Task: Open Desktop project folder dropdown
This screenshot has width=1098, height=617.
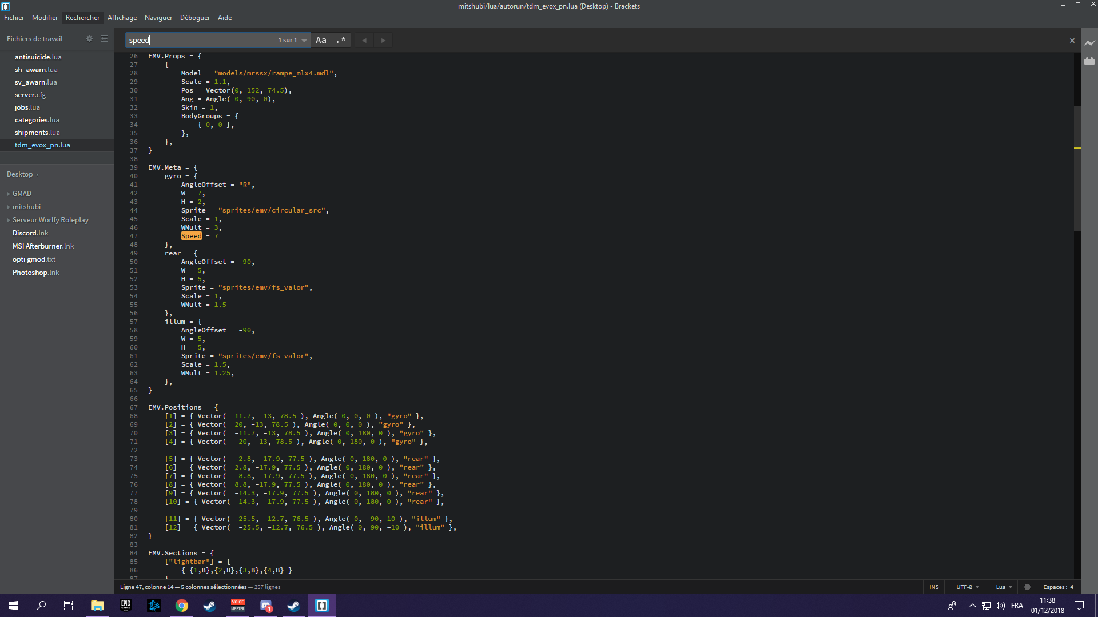Action: 23,174
